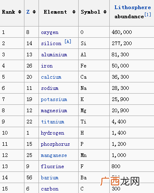Open the iron element link

click(47, 66)
